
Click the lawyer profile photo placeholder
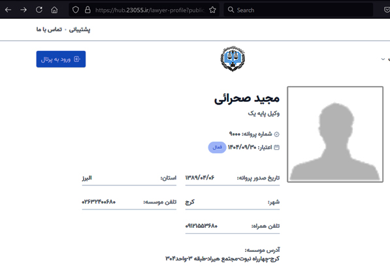click(x=335, y=134)
